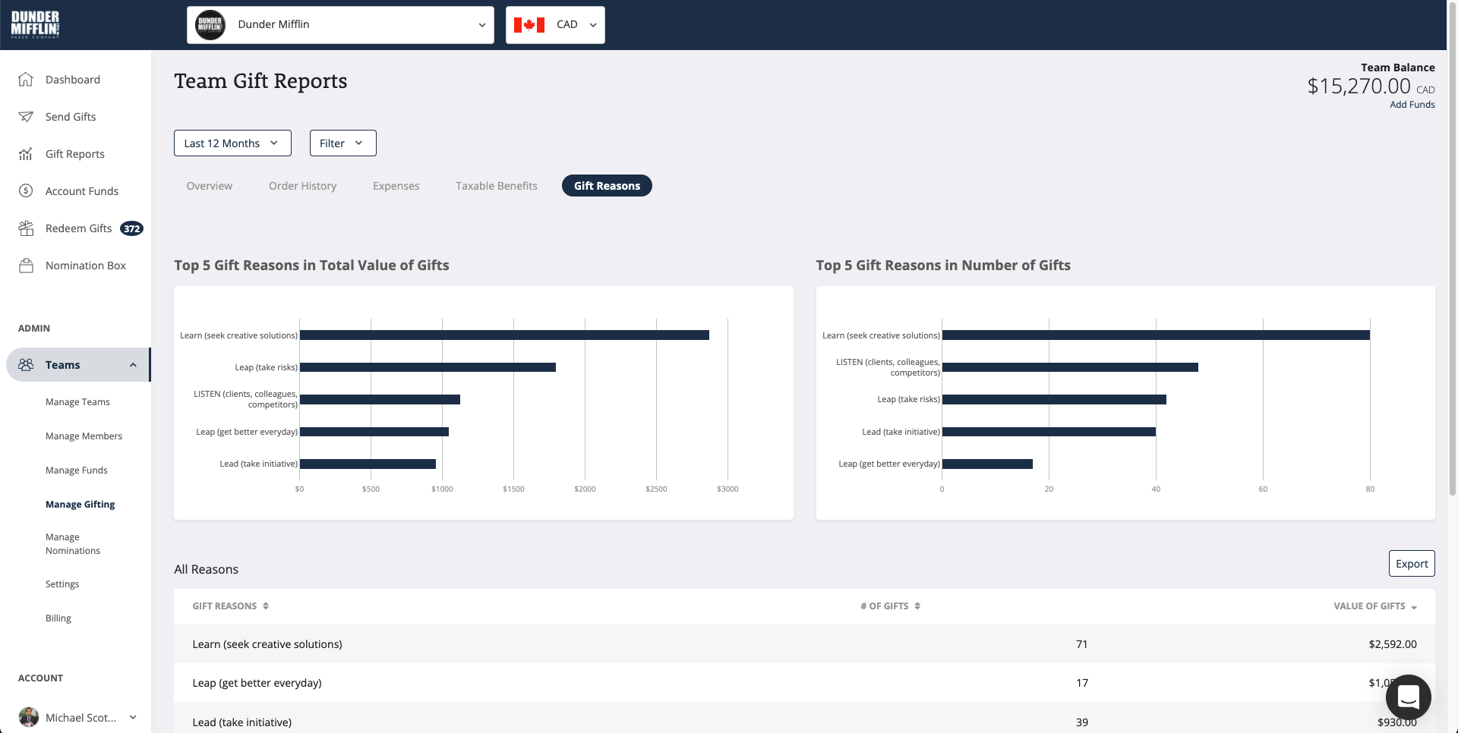Select the Send Gifts paper plane icon
Screen dimensions: 1458x733
[26, 116]
